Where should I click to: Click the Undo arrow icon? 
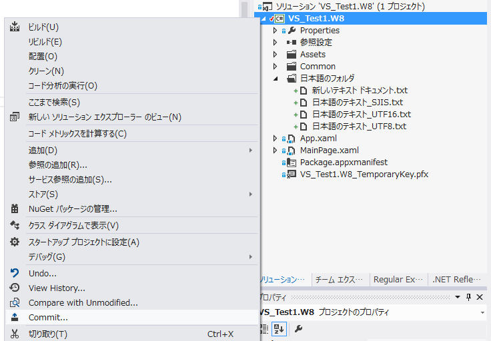[x=15, y=273]
